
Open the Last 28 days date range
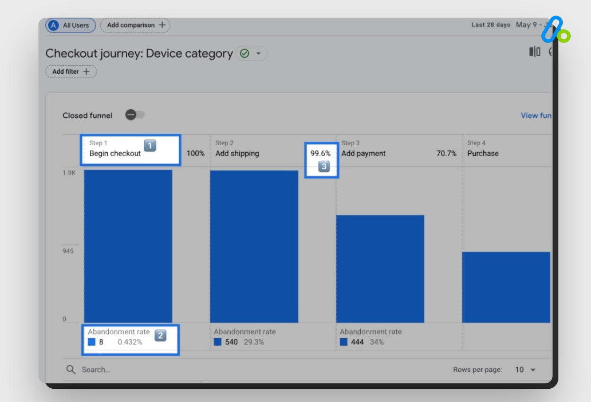click(x=511, y=25)
